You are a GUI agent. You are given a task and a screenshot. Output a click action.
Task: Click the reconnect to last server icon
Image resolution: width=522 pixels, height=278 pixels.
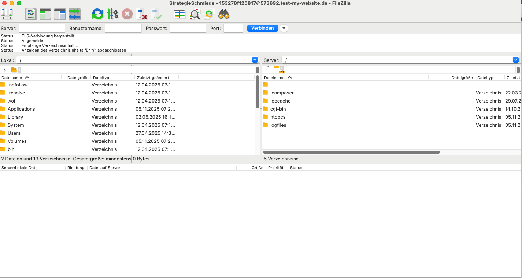[x=156, y=14]
